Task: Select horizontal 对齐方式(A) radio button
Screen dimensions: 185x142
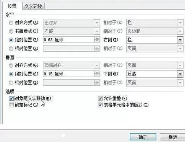Action: tap(11, 23)
